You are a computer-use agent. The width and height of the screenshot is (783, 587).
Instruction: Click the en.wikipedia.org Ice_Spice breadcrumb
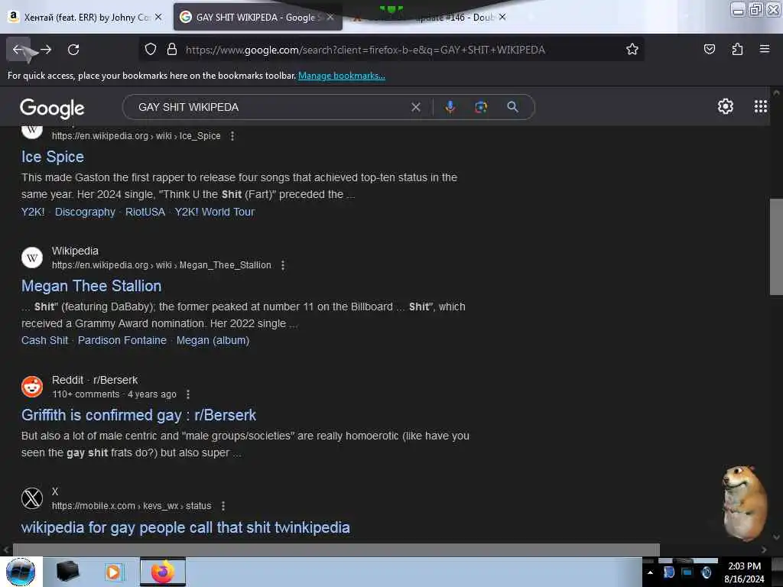(136, 136)
